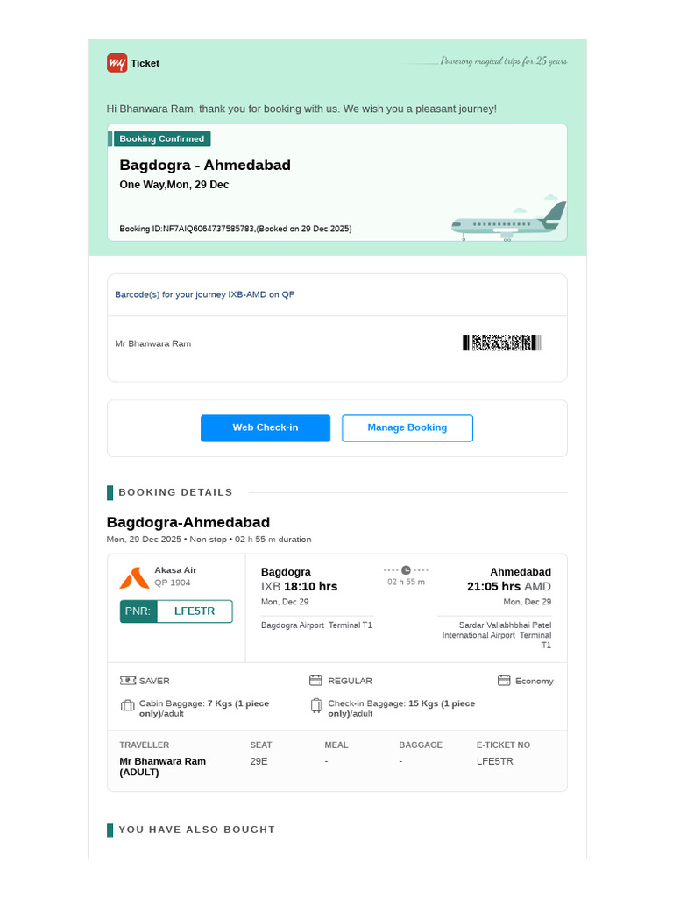Click the Booking ID text
Image resolution: width=673 pixels, height=897 pixels.
[x=236, y=229]
